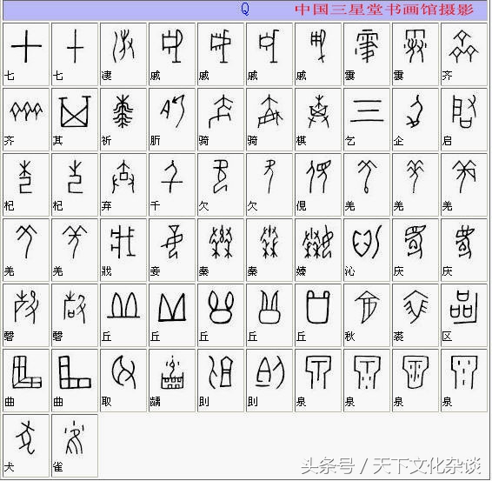
Task: Click the red 中国三星堂书画馆摄影 title text
Action: (384, 10)
